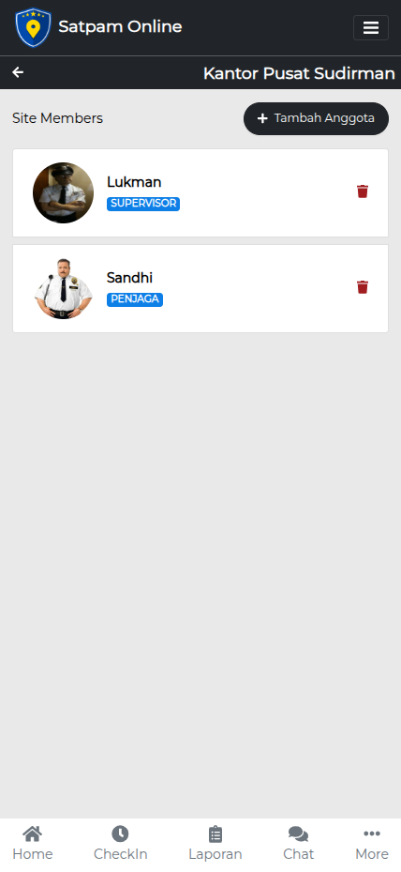
Task: Tap the Home house icon
Action: (x=32, y=834)
